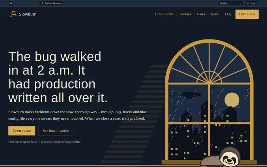Click the hero Open a case button
This screenshot has width=267, height=167.
pyautogui.click(x=22, y=131)
